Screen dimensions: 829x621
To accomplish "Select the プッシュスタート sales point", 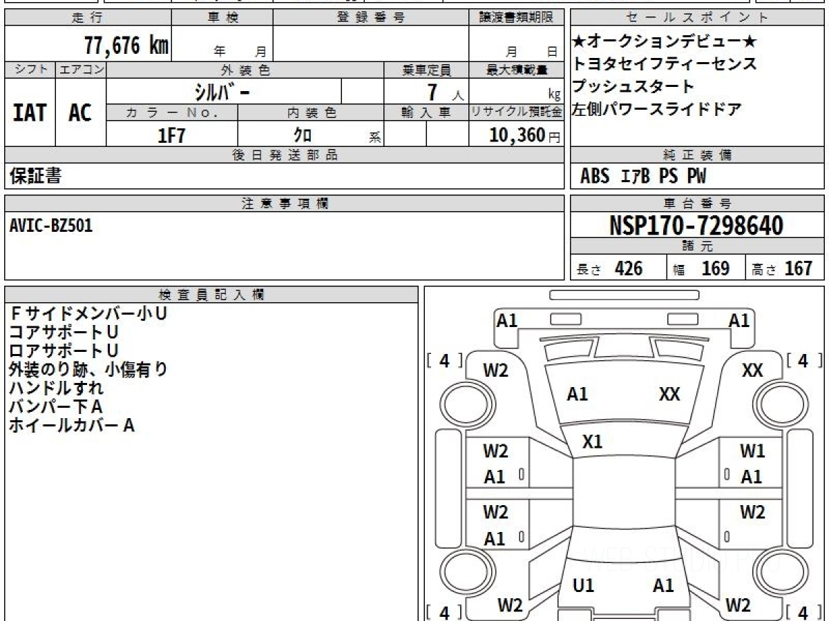I will point(633,87).
